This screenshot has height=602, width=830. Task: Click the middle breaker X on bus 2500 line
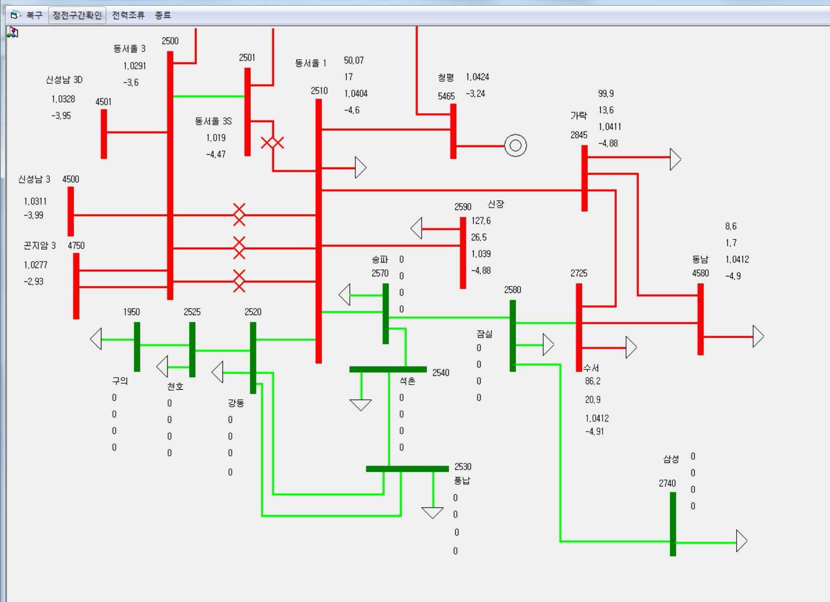[x=239, y=248]
